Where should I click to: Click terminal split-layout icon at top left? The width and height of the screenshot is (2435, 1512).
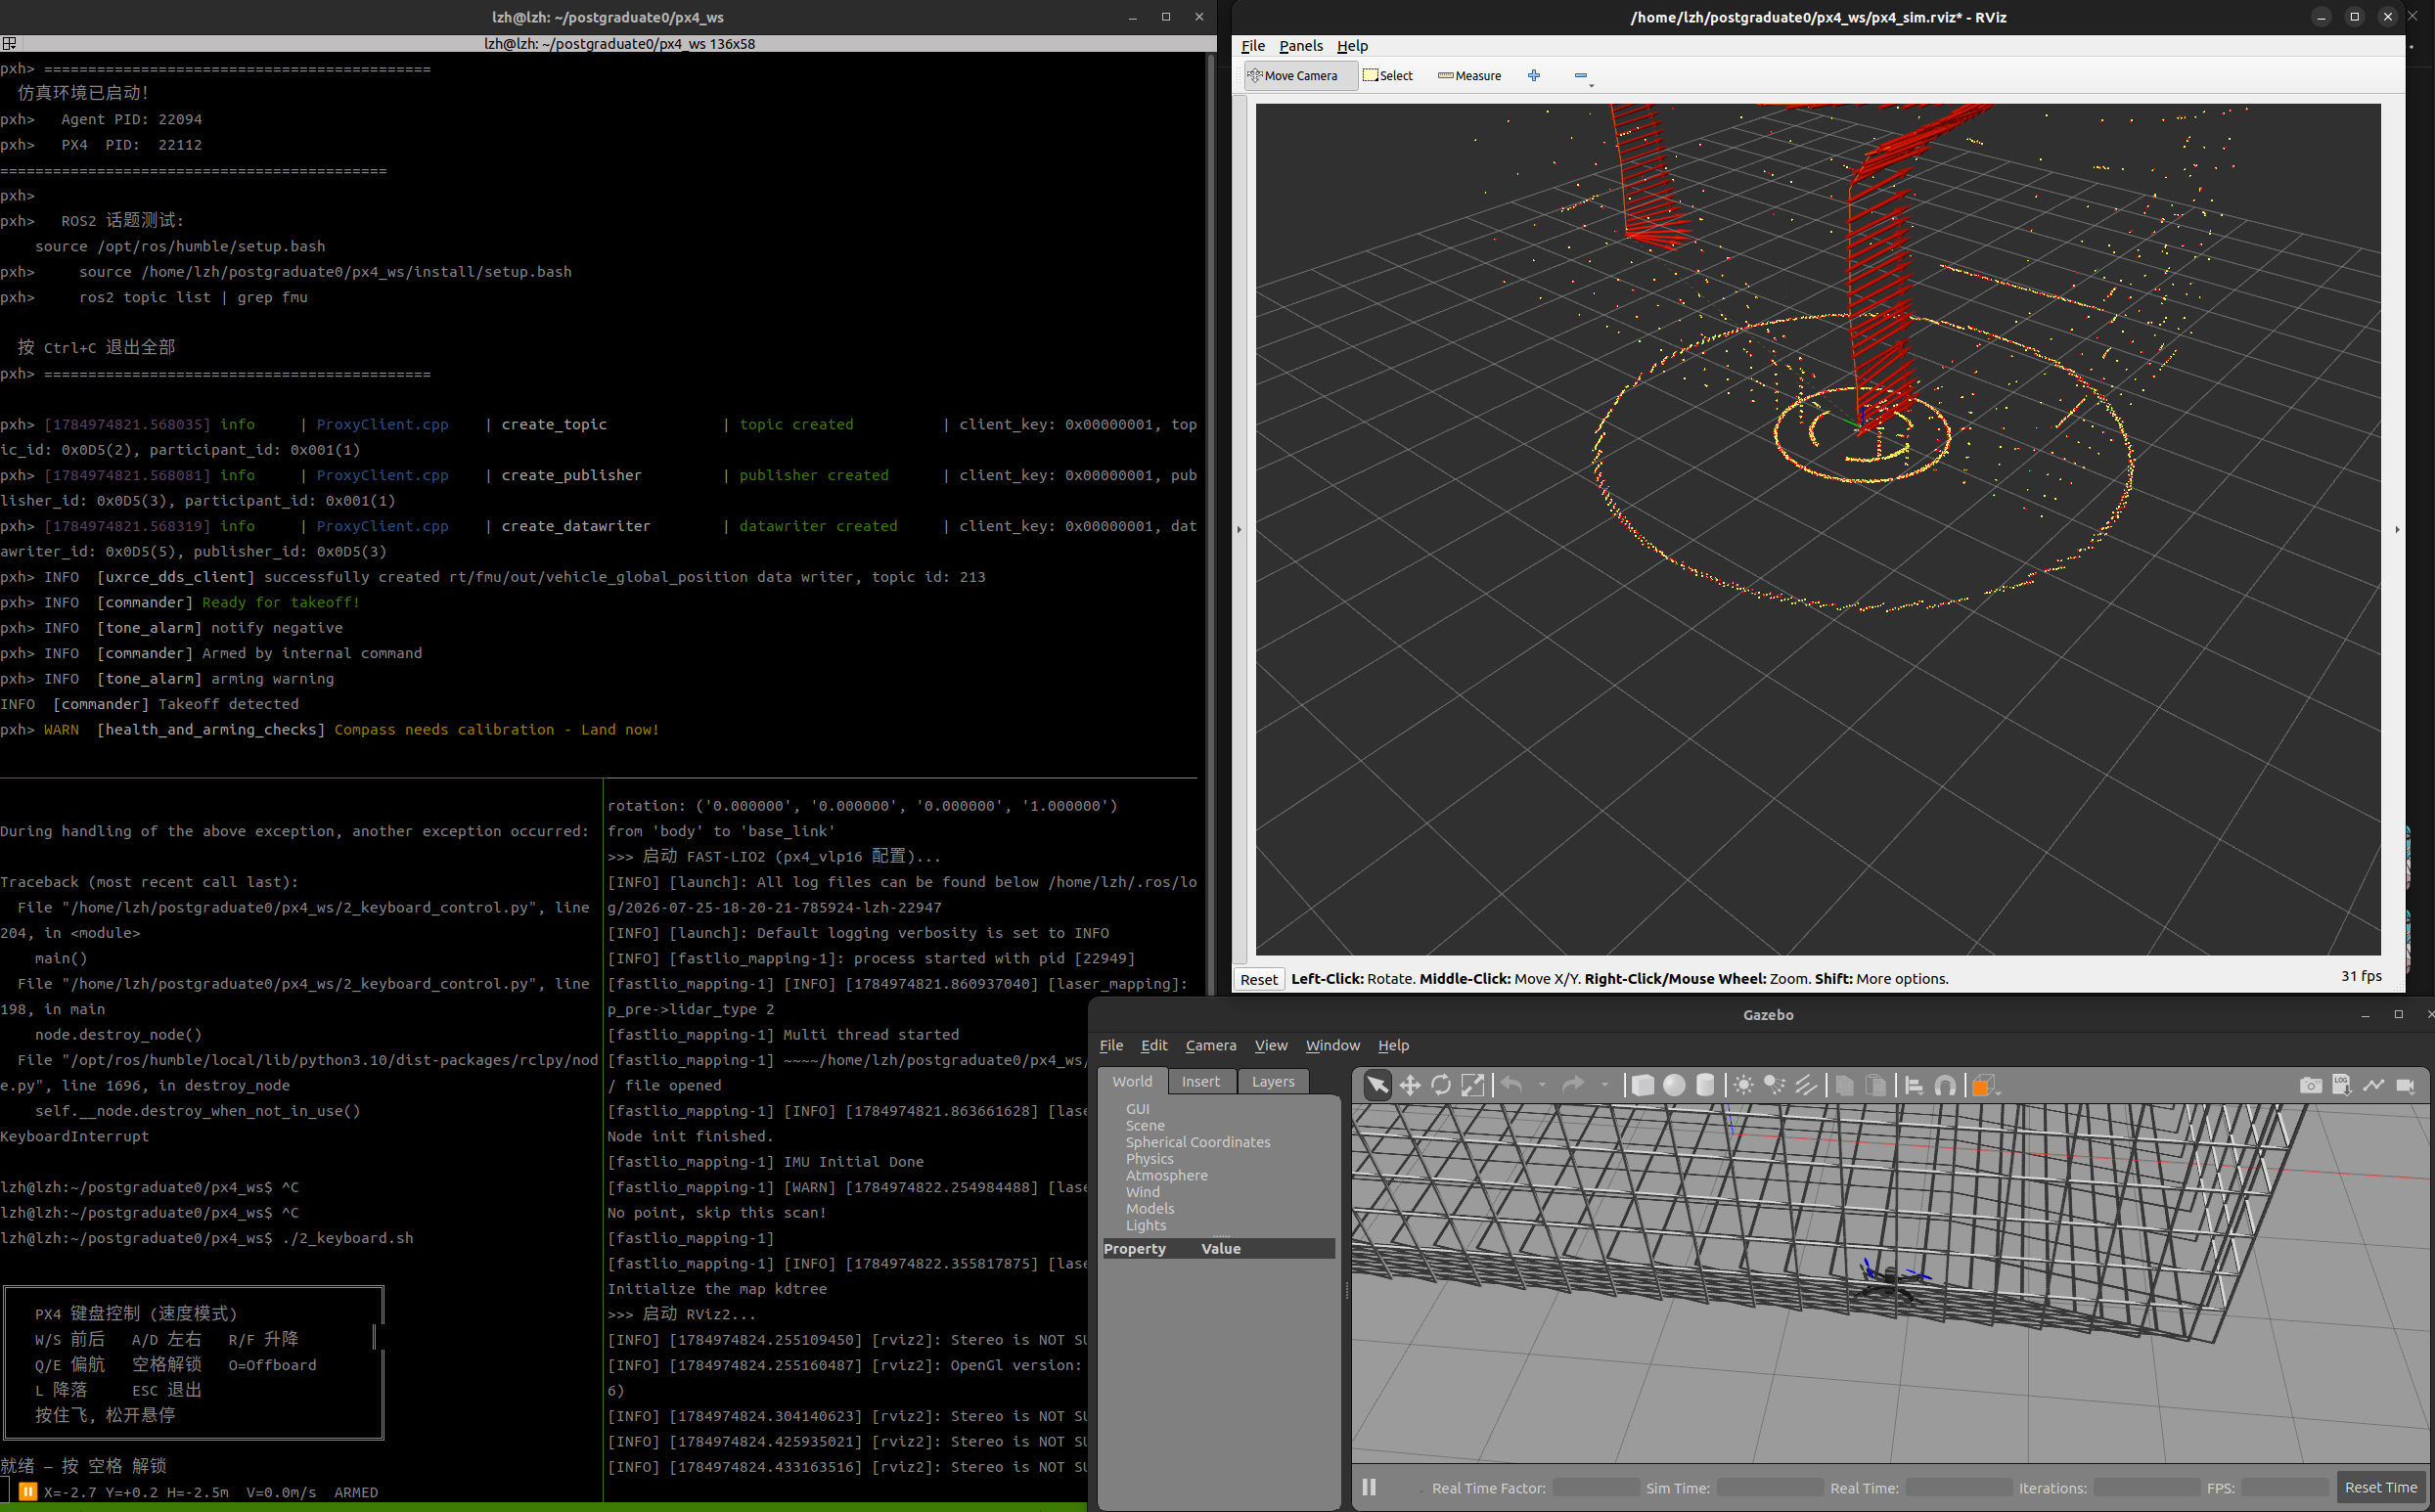pos(9,44)
